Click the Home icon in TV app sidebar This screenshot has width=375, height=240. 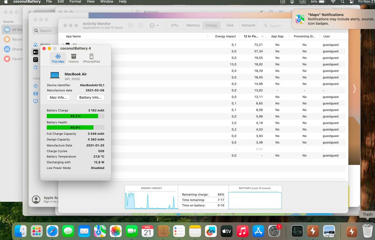[36, 45]
